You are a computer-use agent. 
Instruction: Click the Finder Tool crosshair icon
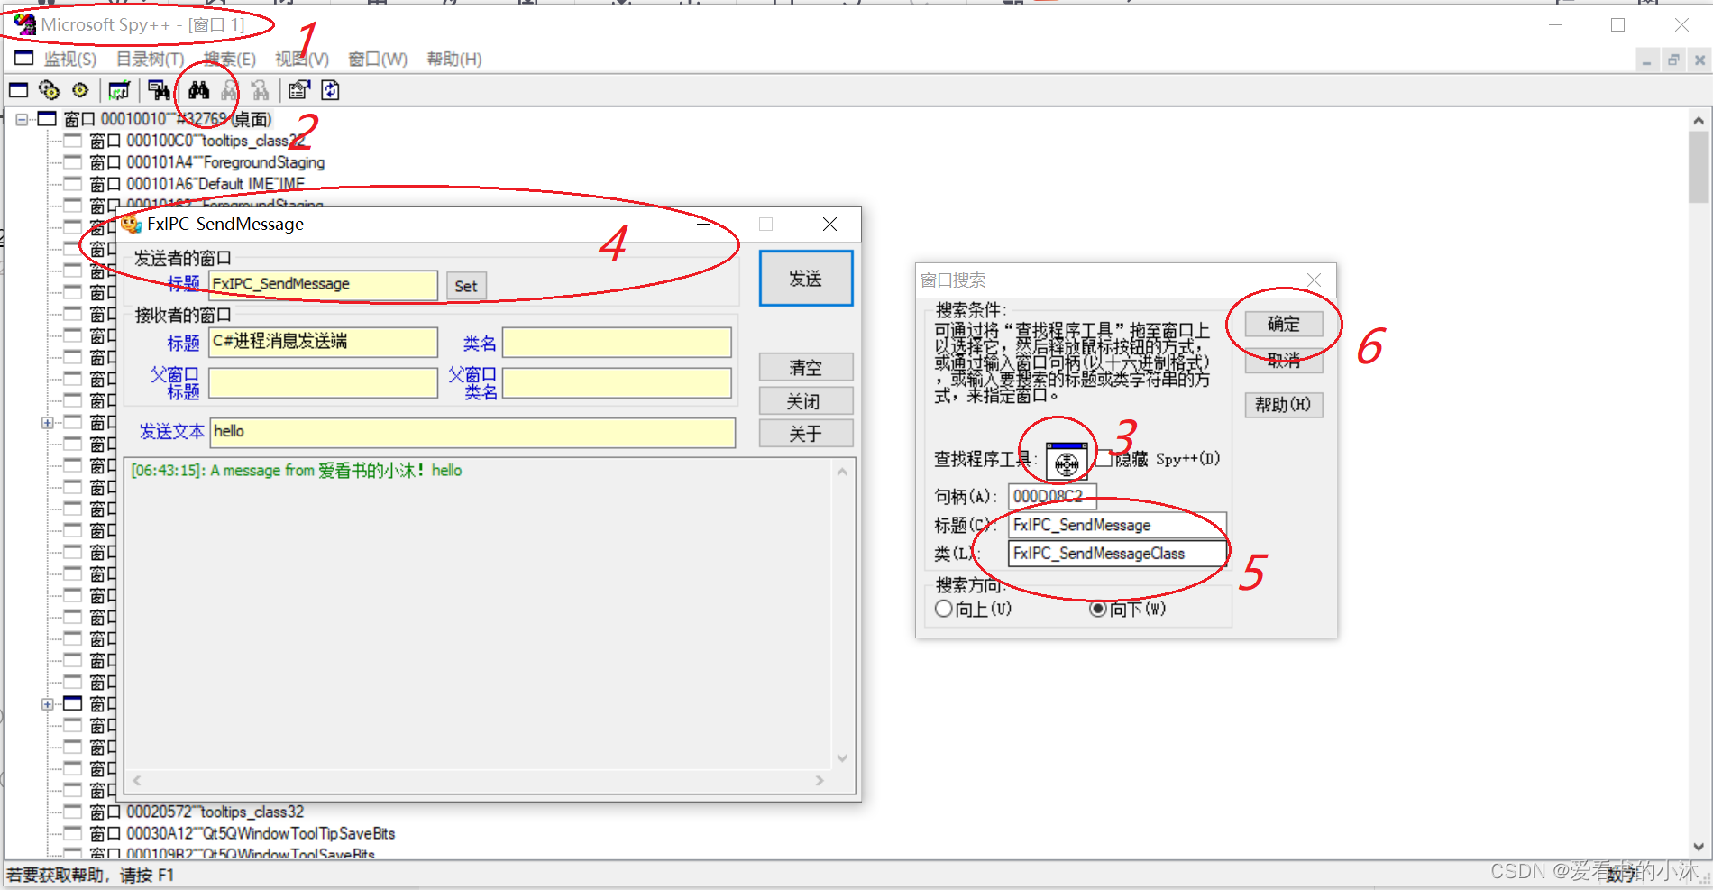1067,462
